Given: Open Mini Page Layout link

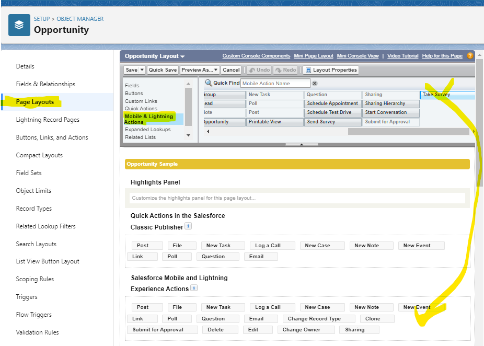Looking at the screenshot, I should tap(313, 56).
